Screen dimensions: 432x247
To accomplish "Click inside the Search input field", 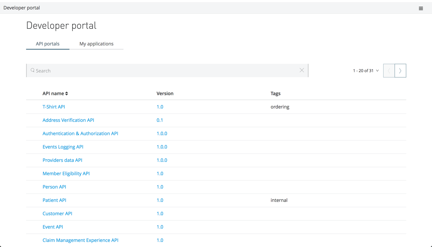I will click(x=133, y=70).
